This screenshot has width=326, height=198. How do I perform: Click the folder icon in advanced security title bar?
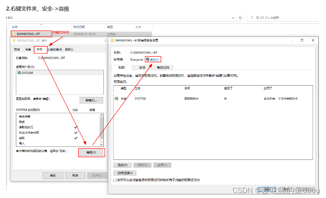click(x=112, y=40)
